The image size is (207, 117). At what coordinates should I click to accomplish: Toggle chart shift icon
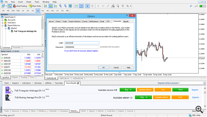81,6
